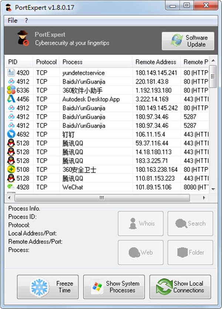The width and height of the screenshot is (222, 309).
Task: Open the Folder button
Action: (x=190, y=252)
